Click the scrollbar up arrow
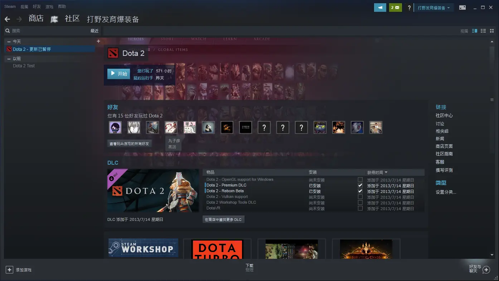 pyautogui.click(x=492, y=42)
